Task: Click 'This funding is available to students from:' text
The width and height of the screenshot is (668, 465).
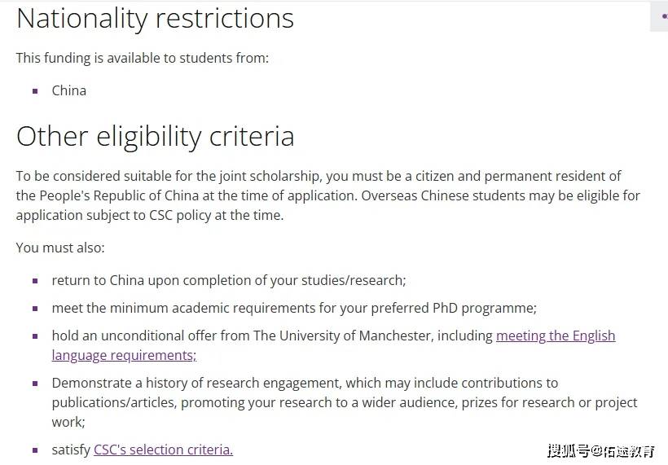Action: [143, 58]
